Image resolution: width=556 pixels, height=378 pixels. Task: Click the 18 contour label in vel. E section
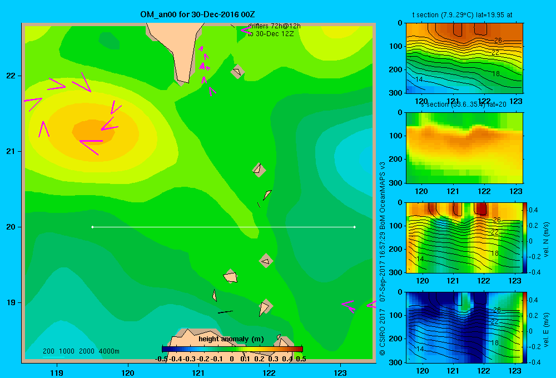pos(495,342)
